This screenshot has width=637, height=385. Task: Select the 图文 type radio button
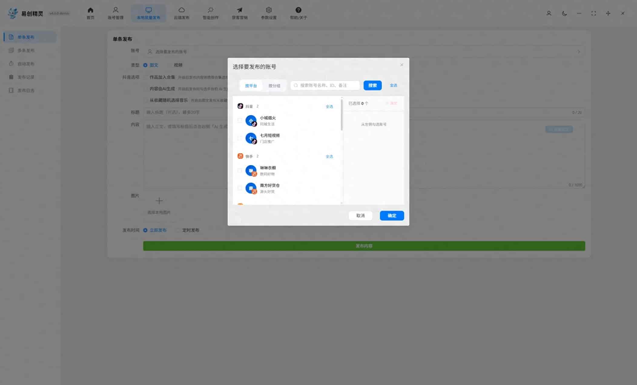click(x=145, y=65)
